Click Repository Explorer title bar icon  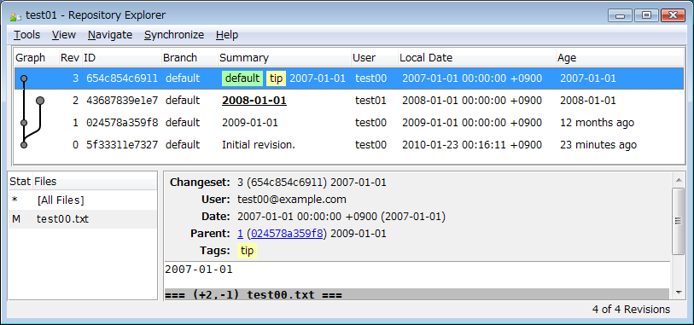pyautogui.click(x=15, y=16)
